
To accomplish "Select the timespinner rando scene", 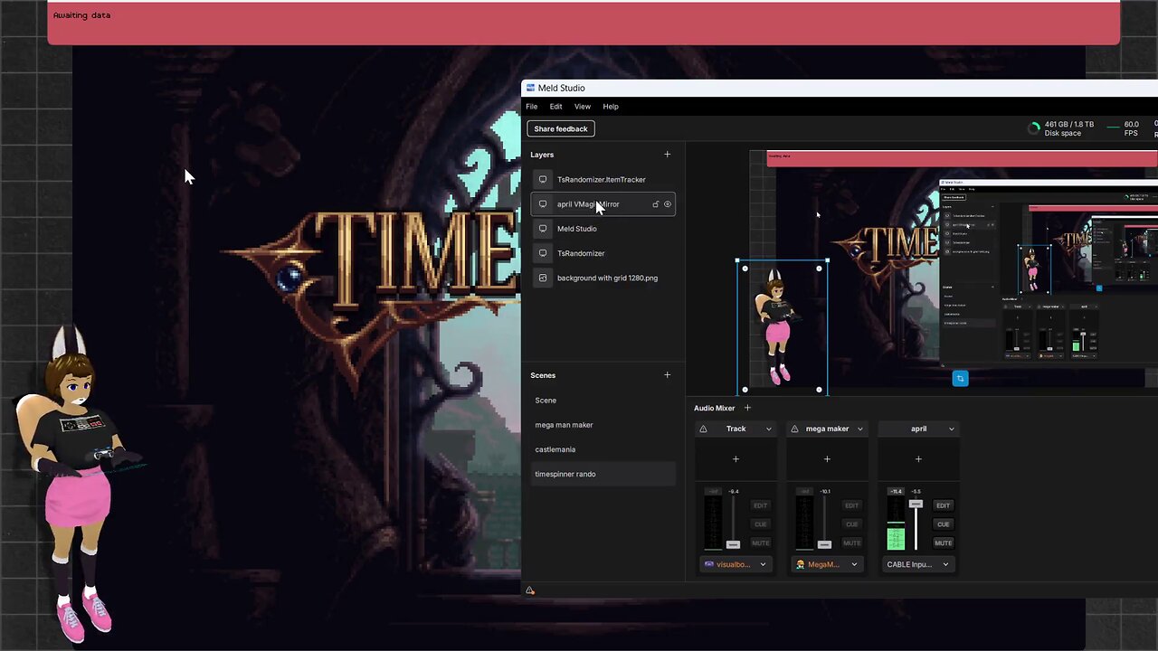I will [603, 474].
